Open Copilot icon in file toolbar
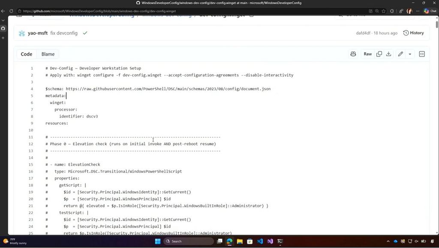439x248 pixels. pyautogui.click(x=353, y=54)
